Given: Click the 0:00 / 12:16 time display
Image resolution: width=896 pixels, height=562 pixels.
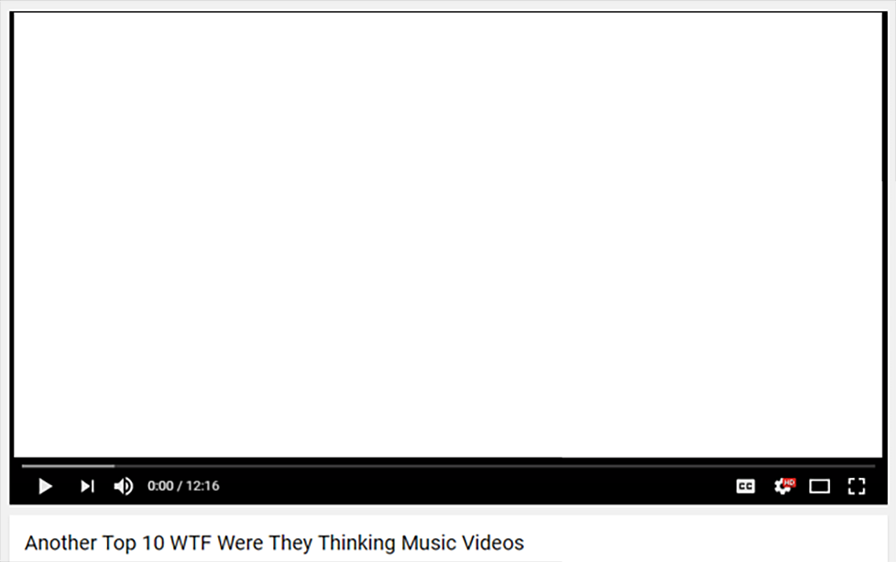Looking at the screenshot, I should click(x=183, y=486).
